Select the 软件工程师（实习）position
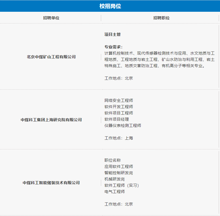 (x=121, y=185)
